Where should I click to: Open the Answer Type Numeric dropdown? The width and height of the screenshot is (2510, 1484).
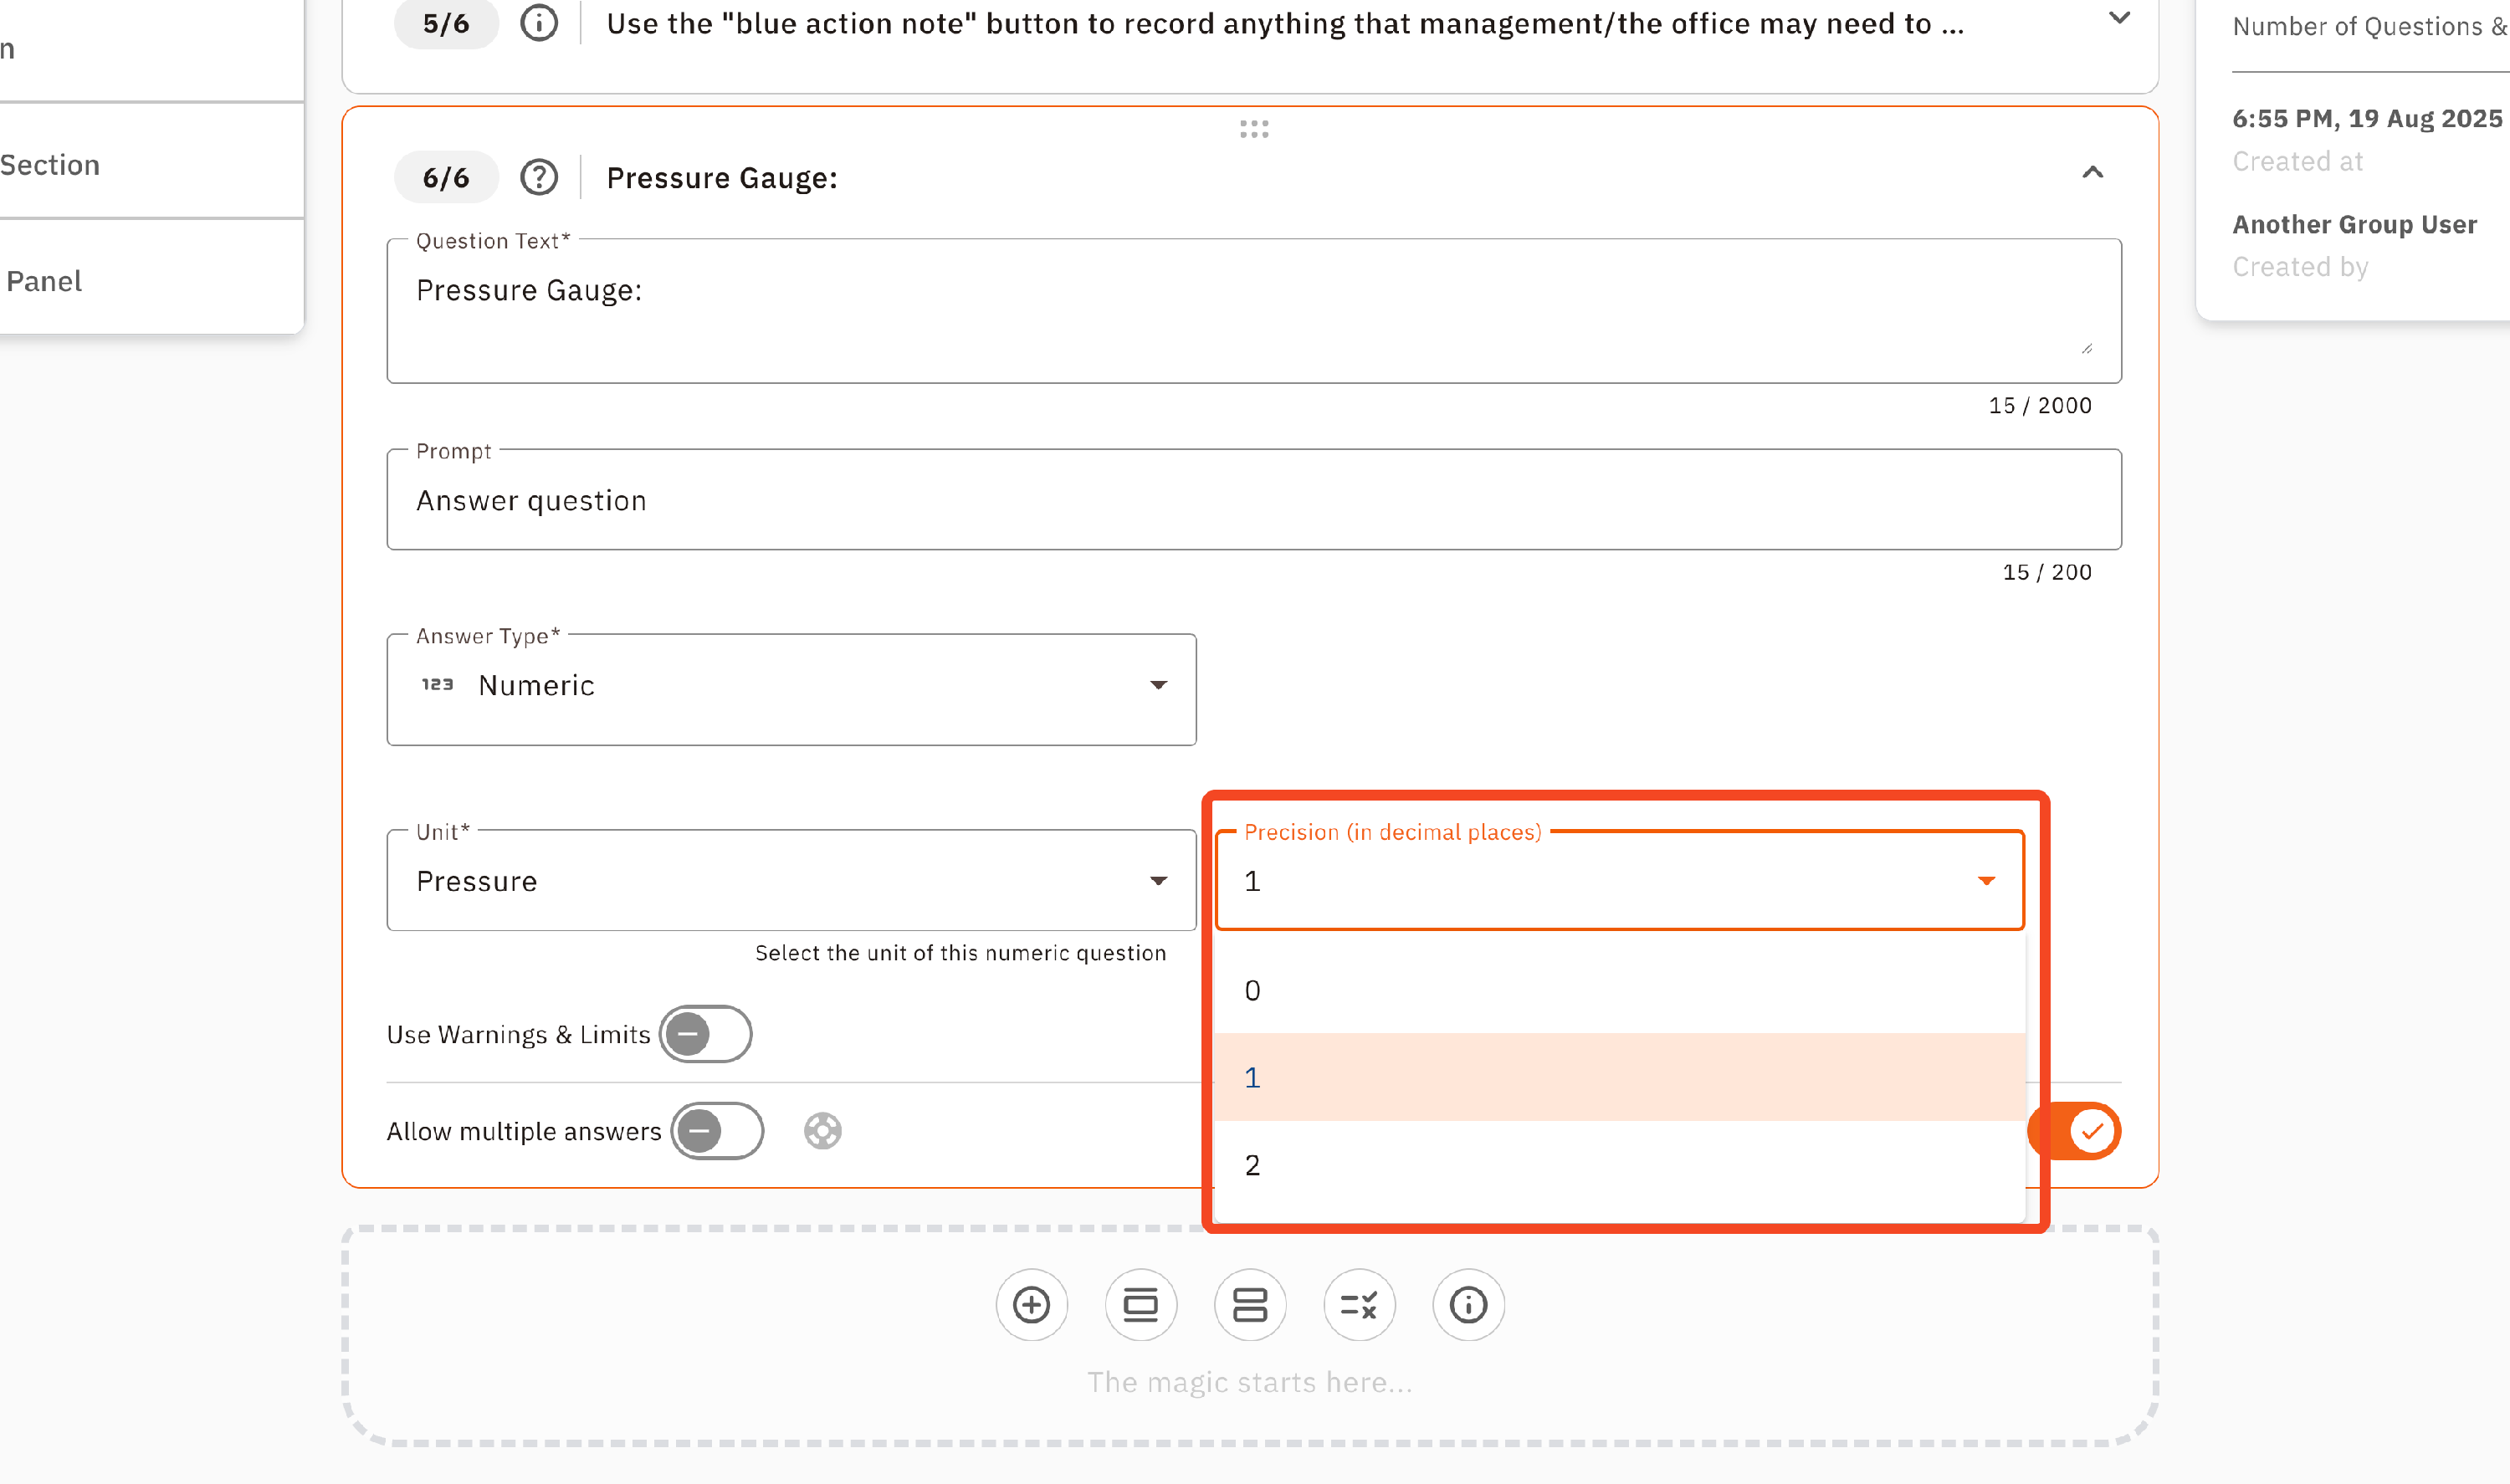(790, 686)
